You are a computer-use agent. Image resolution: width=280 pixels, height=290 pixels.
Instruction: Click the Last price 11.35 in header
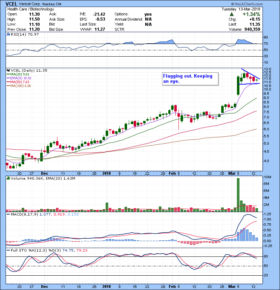pos(255,24)
